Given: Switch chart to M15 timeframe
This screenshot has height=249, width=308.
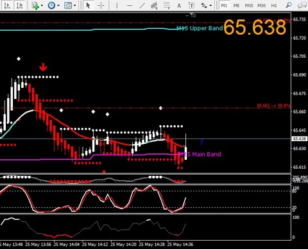Looking at the screenshot, I should pyautogui.click(x=249, y=5).
